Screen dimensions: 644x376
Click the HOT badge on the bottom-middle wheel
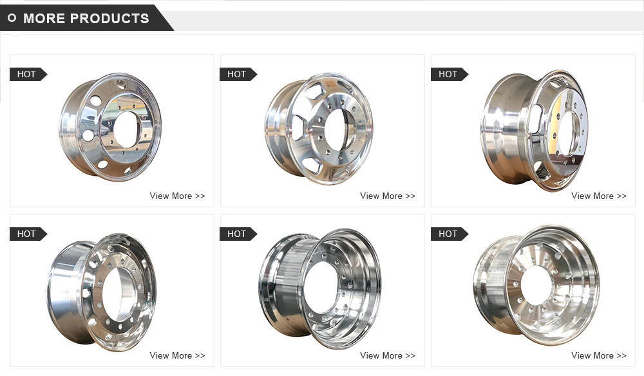tap(239, 234)
